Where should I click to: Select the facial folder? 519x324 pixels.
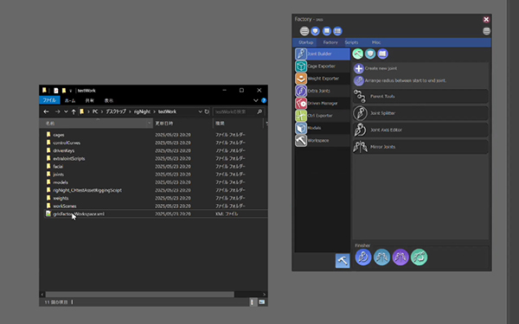pyautogui.click(x=58, y=167)
